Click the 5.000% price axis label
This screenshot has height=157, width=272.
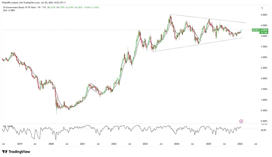(264, 15)
